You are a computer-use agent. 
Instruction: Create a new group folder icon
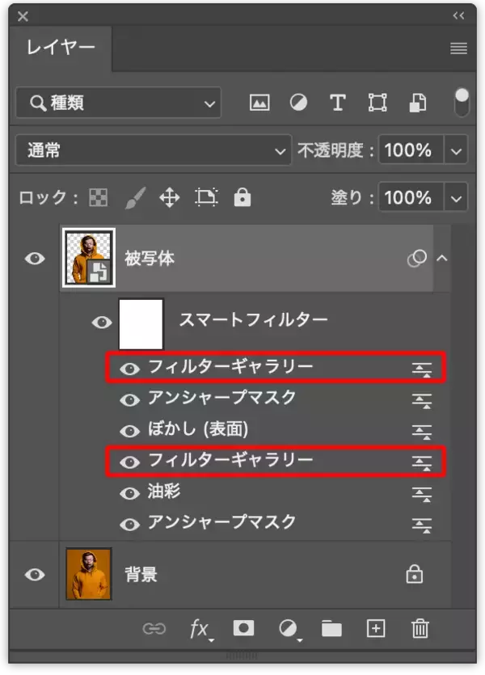pyautogui.click(x=331, y=629)
